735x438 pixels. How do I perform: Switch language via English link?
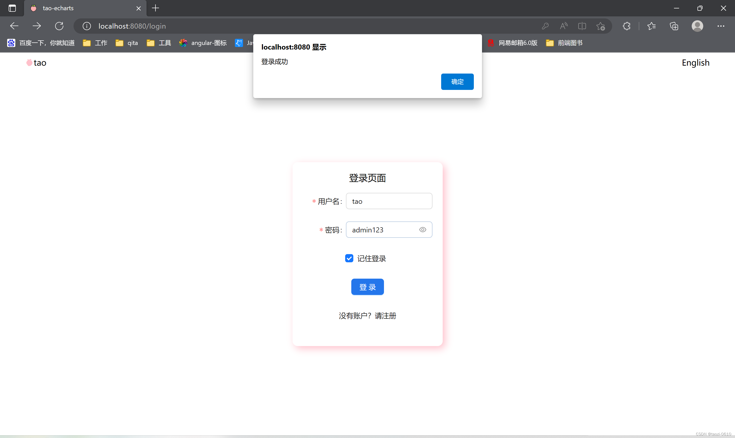pyautogui.click(x=695, y=63)
